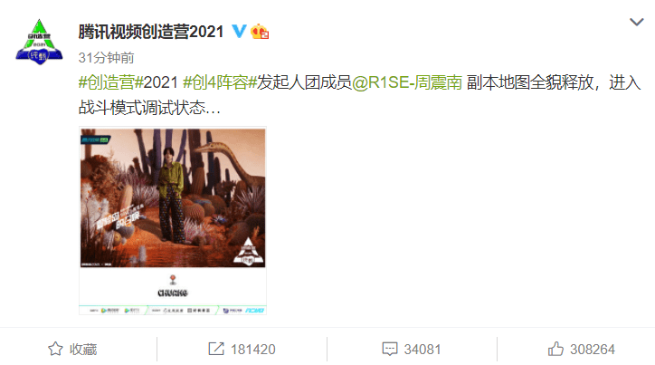Open the #创造营# hashtag topic
The height and width of the screenshot is (365, 655).
pos(110,82)
